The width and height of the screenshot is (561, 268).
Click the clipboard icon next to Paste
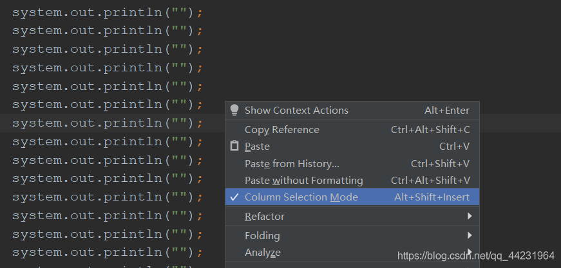click(x=234, y=147)
